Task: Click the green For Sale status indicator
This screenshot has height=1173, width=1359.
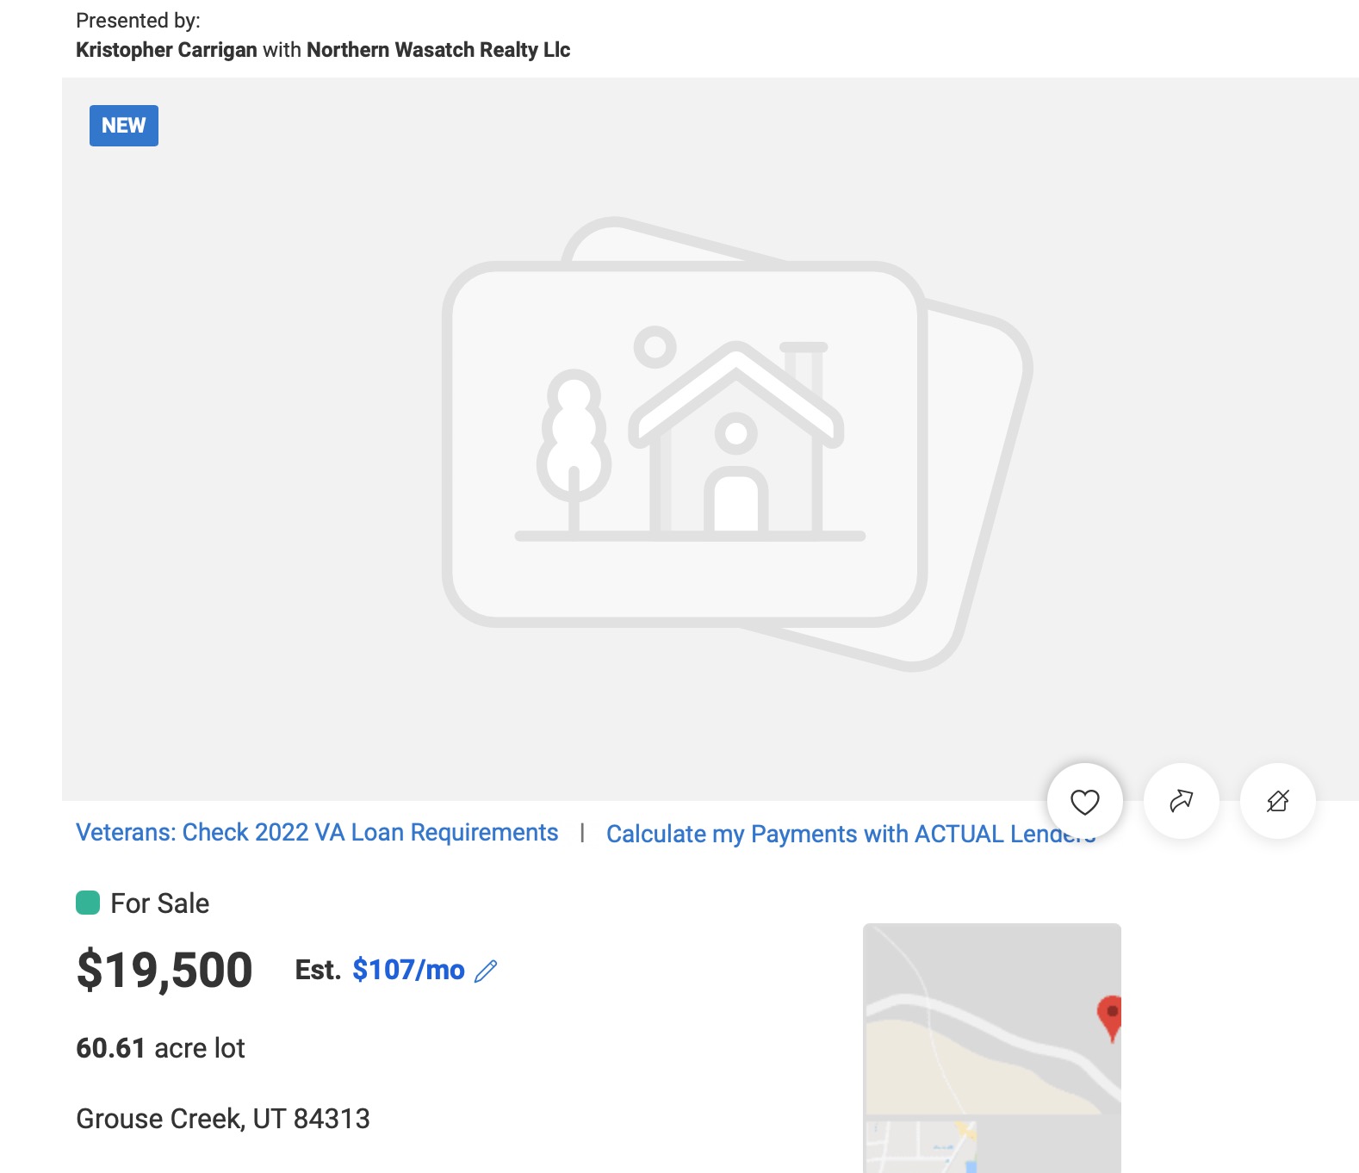Action: coord(88,903)
